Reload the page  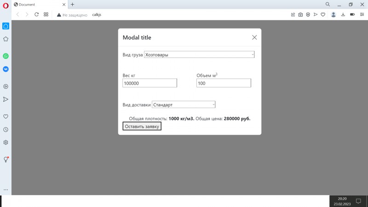click(x=36, y=15)
